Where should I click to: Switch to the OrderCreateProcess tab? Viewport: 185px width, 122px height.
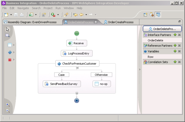[x=119, y=22]
